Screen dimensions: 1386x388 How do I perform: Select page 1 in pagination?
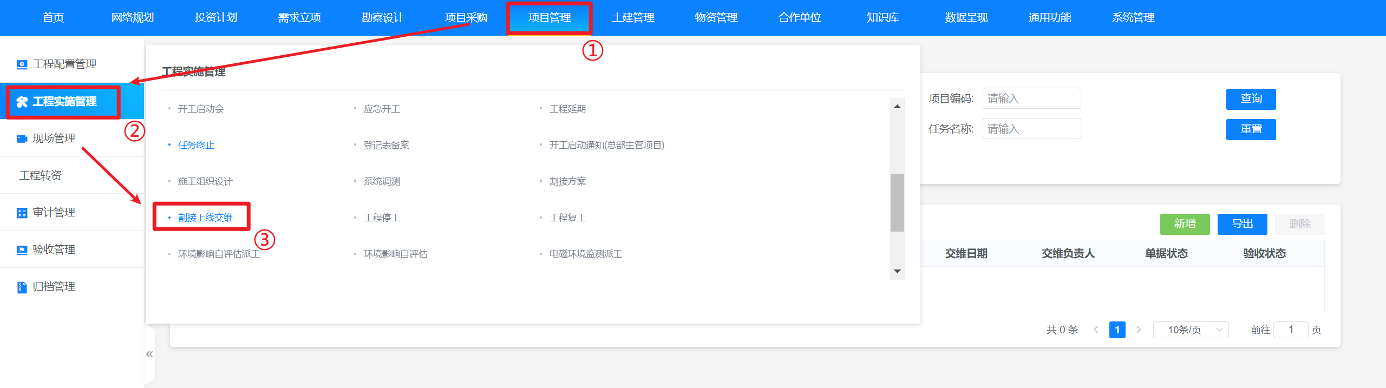click(1117, 330)
